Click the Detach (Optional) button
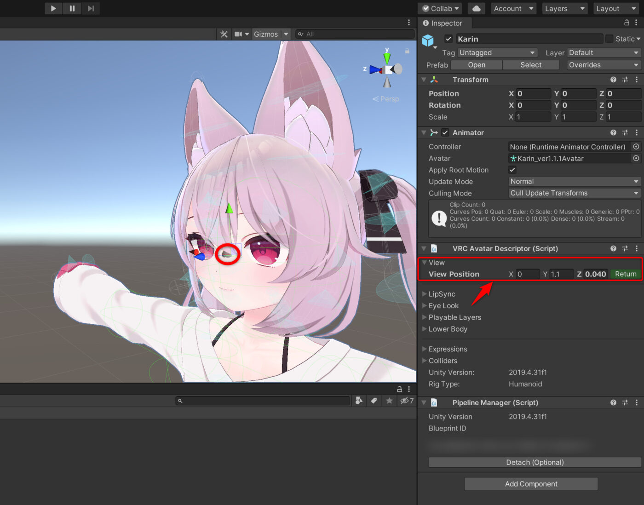The height and width of the screenshot is (505, 644). (x=535, y=462)
